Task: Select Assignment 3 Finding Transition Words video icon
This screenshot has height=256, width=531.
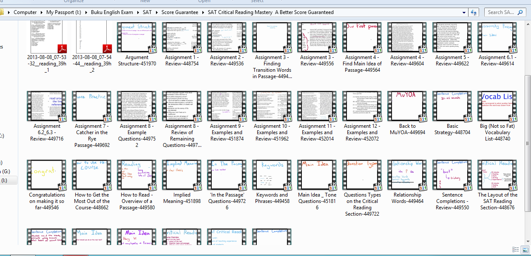Action: (x=272, y=37)
